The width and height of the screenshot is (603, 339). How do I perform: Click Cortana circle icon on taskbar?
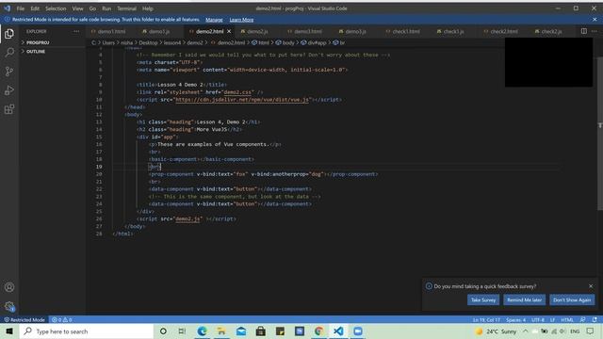[x=163, y=331]
